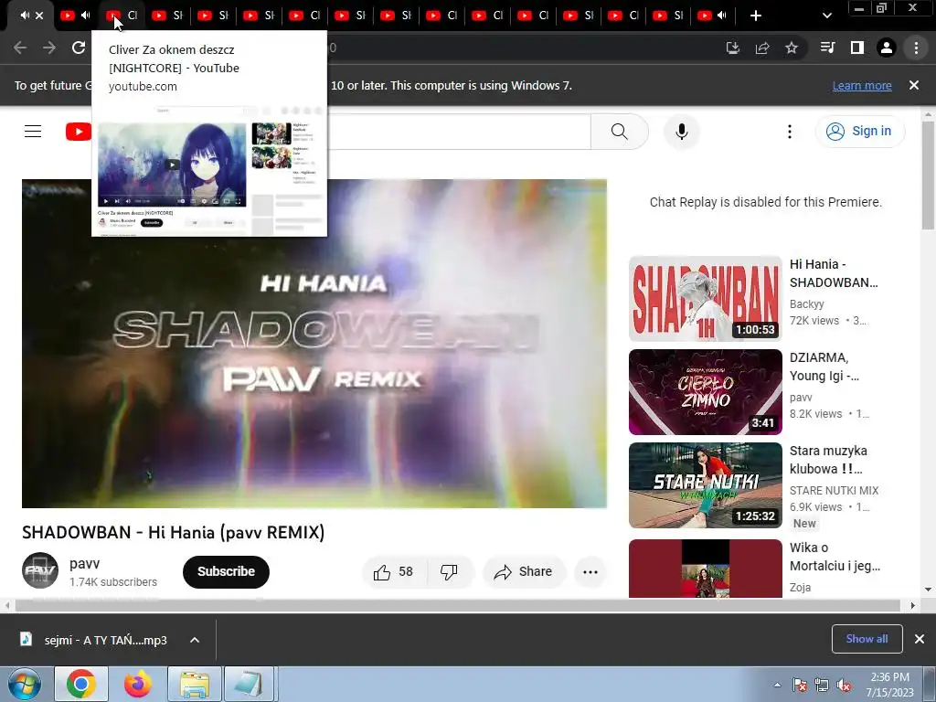Screen dimensions: 936x702
Task: Run search with the magnifier button
Action: [x=620, y=132]
